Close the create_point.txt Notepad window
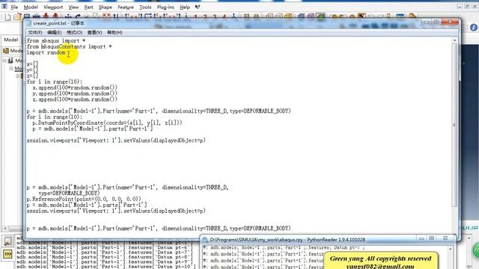Screen dimensions: 479x269 450,22
